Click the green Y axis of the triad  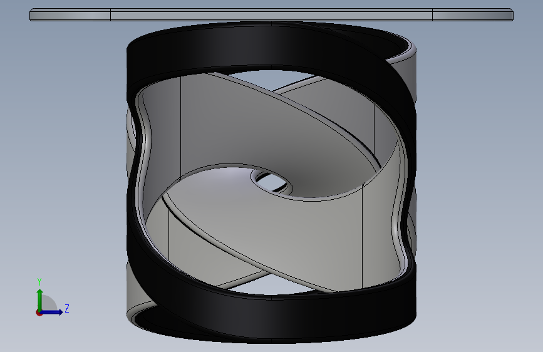[x=40, y=299]
